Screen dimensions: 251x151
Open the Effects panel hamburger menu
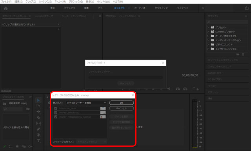tap(246, 16)
